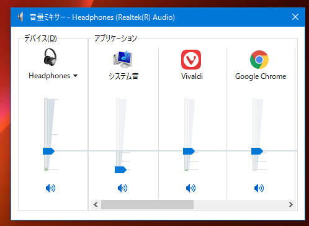
Task: Click the Google Chrome application icon
Action: click(259, 60)
